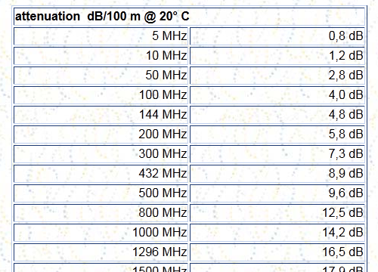This screenshot has height=272, width=378.
Task: Select the 500 MHz frequency cell
Action: 101,193
